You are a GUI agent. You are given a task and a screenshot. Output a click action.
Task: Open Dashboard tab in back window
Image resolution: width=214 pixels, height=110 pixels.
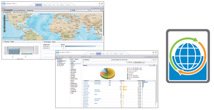point(39,5)
